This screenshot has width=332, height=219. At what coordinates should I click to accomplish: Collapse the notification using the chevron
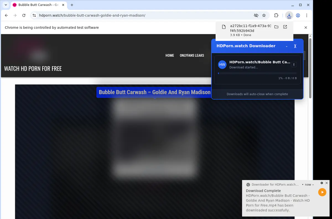(313, 185)
